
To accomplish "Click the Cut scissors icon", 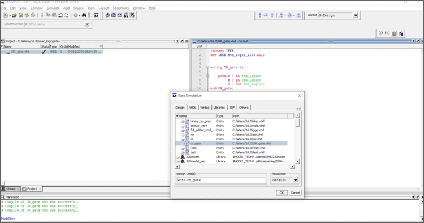I will [42, 15].
